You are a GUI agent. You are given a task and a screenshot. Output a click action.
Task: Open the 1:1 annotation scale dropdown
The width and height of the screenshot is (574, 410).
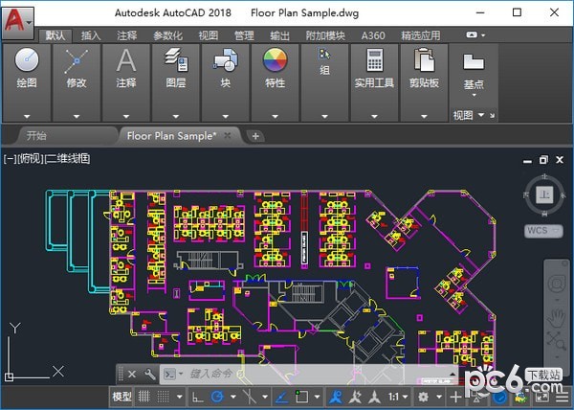tap(405, 397)
